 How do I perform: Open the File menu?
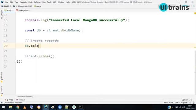[7, 2]
